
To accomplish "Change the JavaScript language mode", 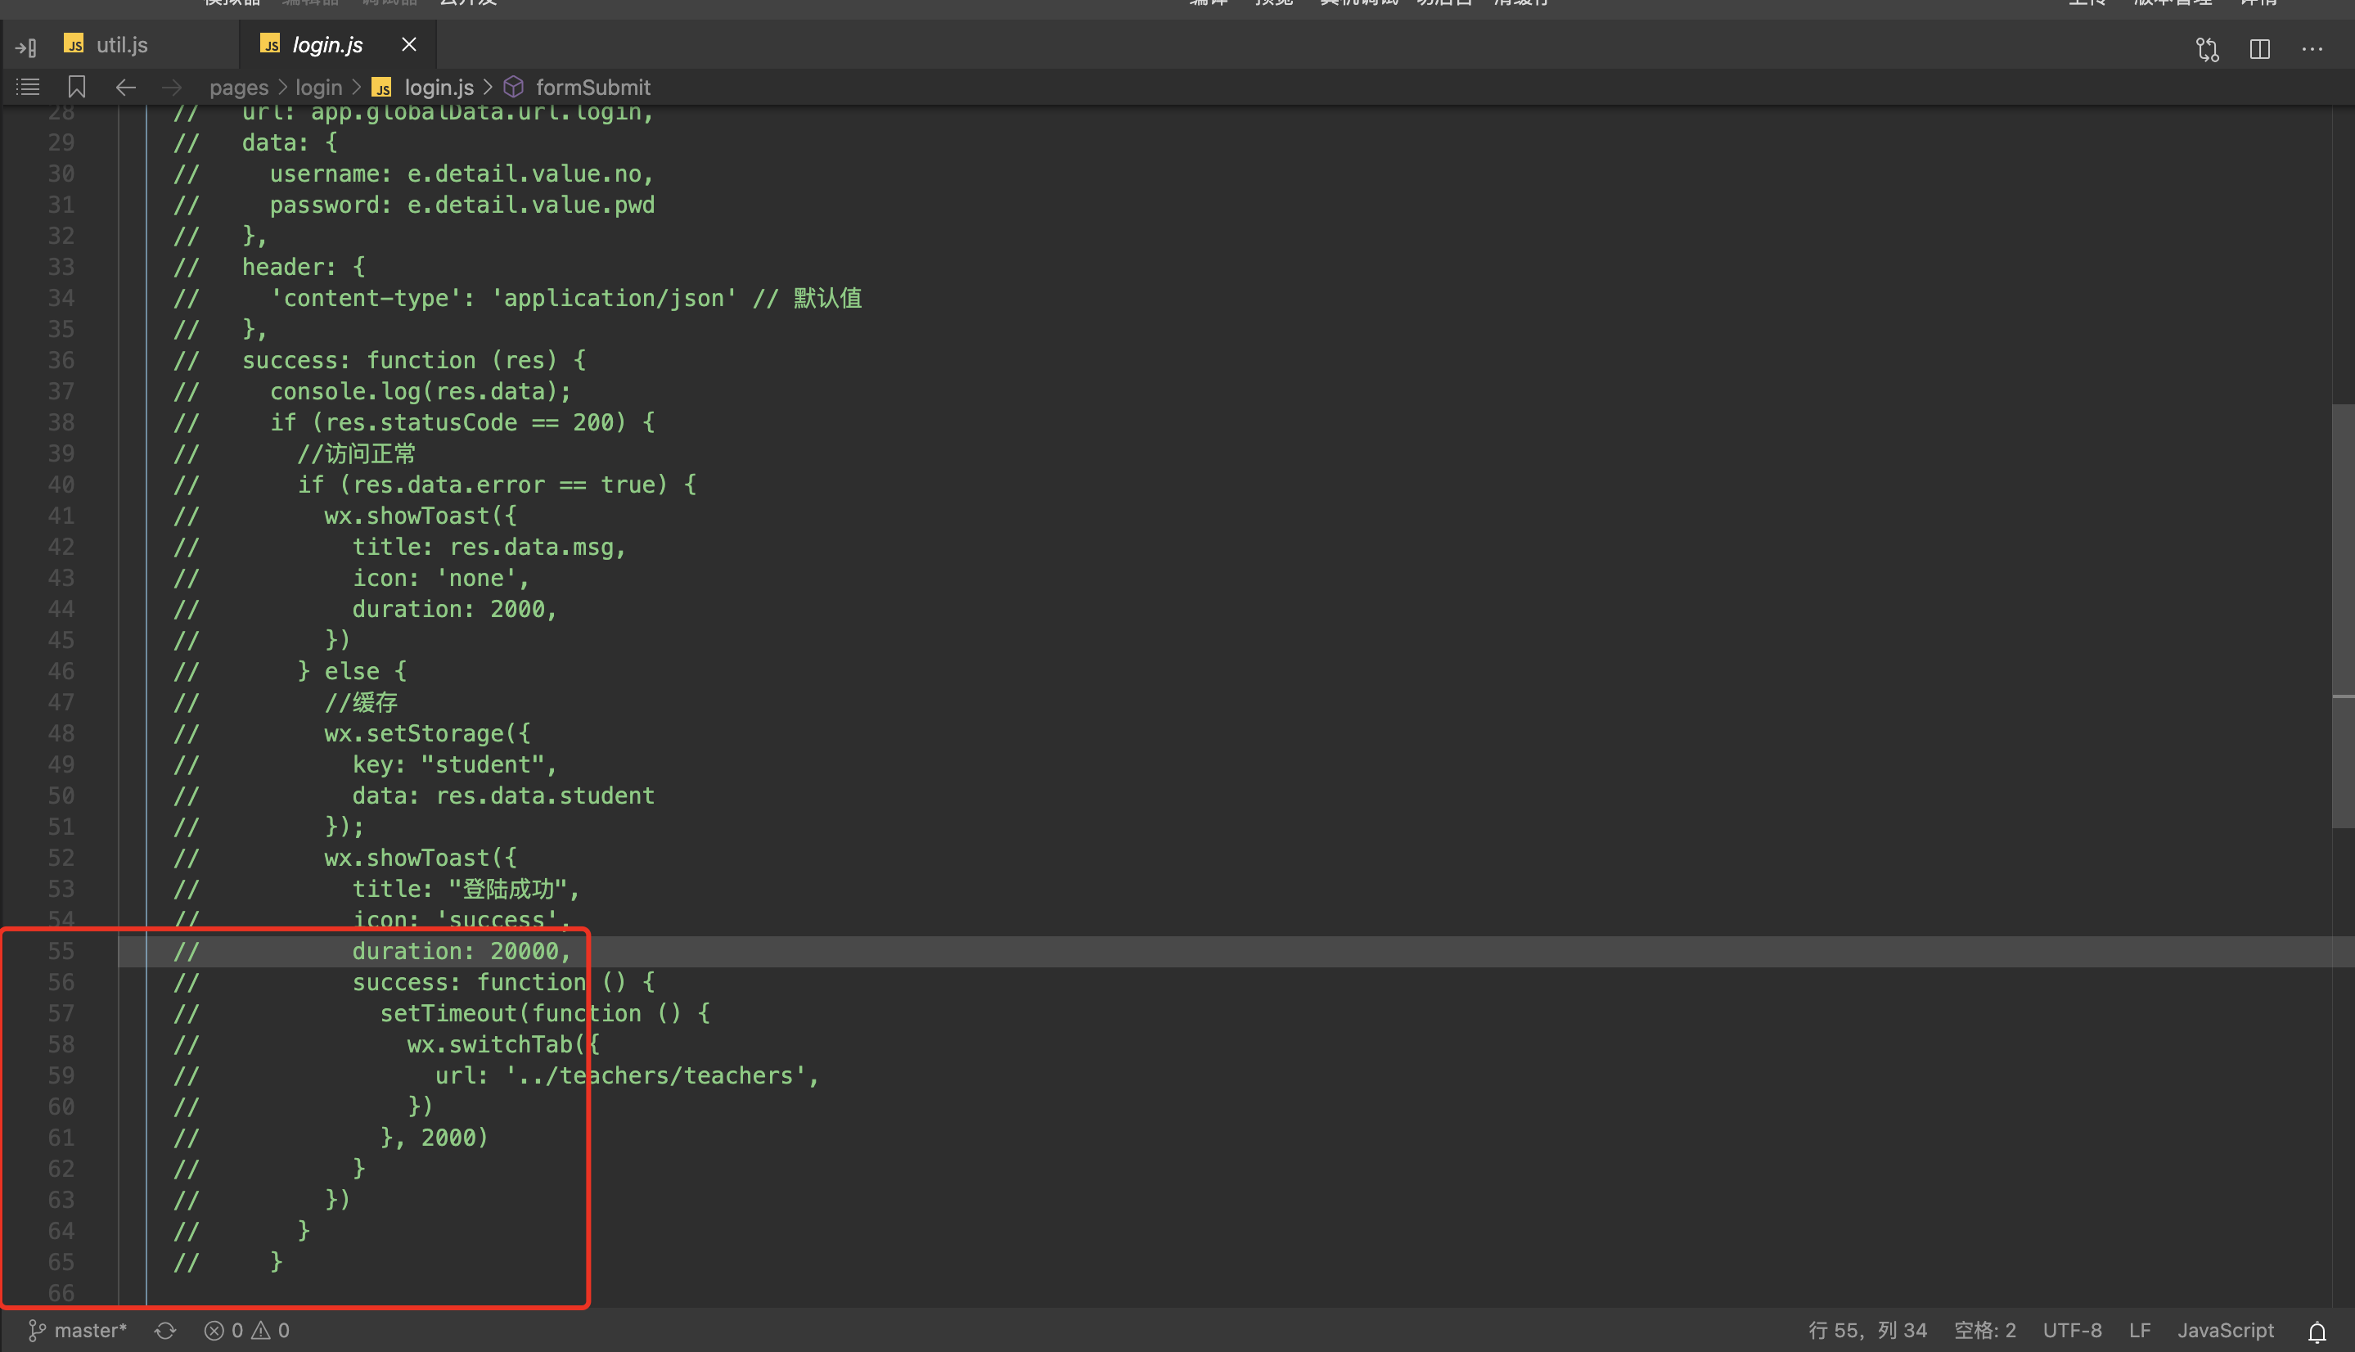I will (2225, 1331).
